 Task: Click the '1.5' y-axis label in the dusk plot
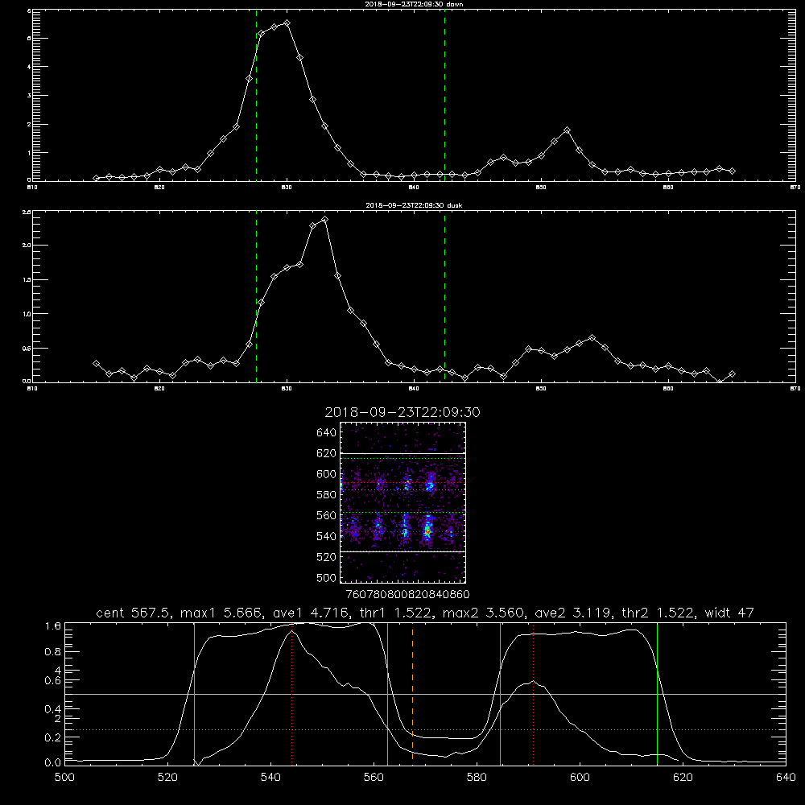point(27,279)
